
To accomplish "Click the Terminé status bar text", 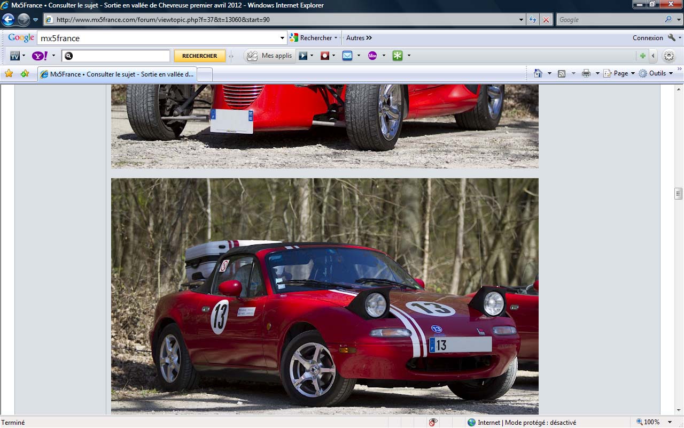I will (x=13, y=422).
